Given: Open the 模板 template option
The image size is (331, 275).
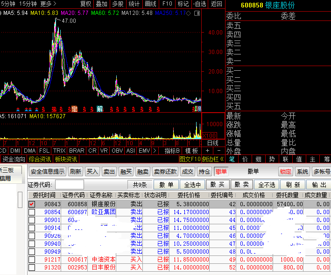Looking at the screenshot, I should tap(191, 151).
